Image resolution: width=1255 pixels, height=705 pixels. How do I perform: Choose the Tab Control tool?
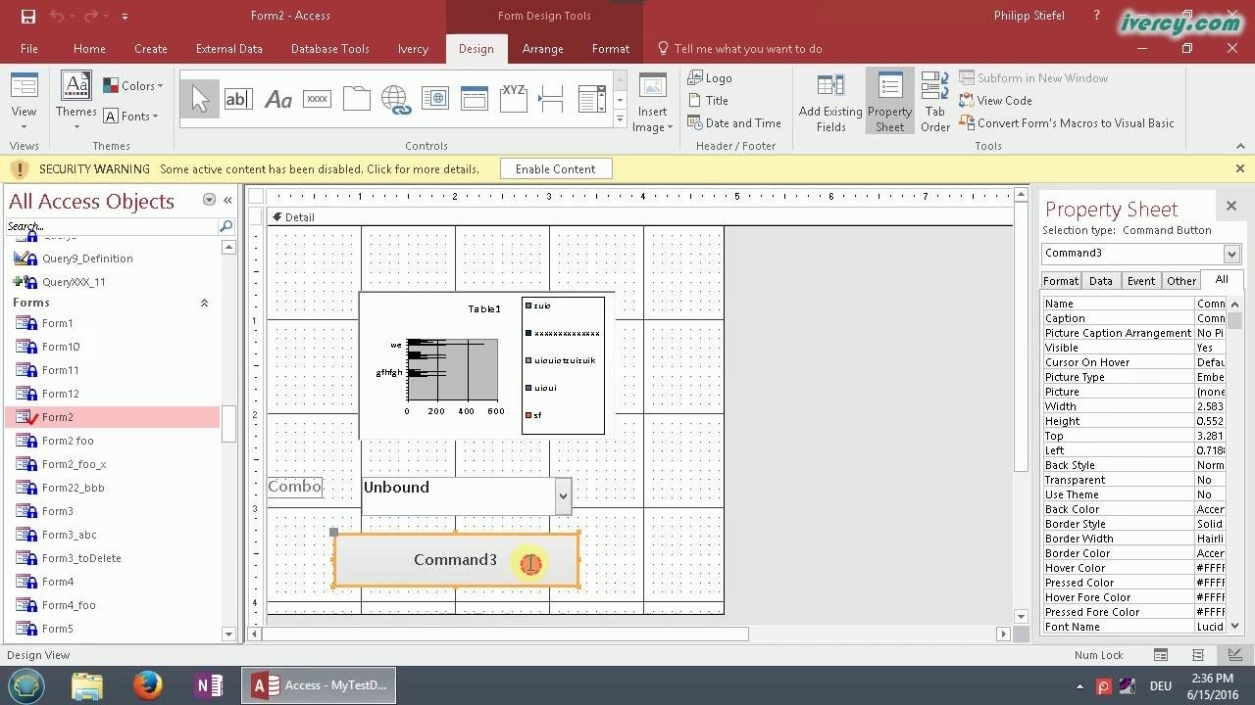pos(356,99)
